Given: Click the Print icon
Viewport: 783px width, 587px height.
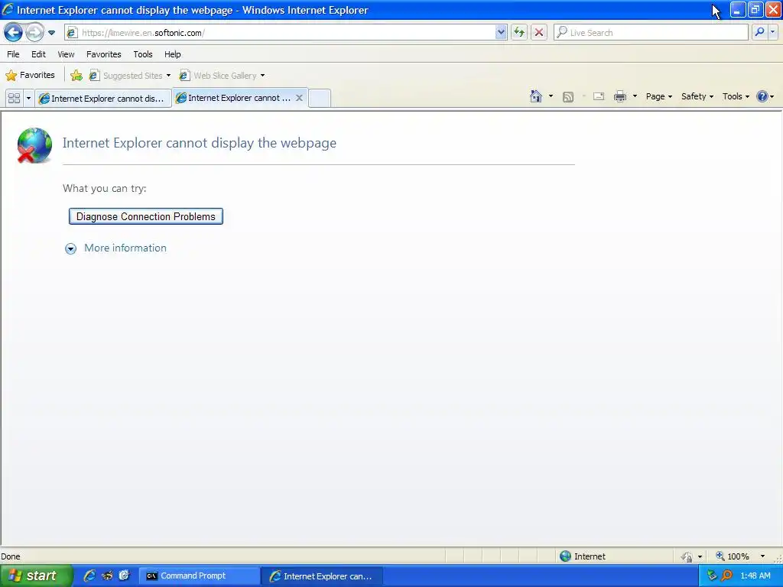Looking at the screenshot, I should coord(620,96).
